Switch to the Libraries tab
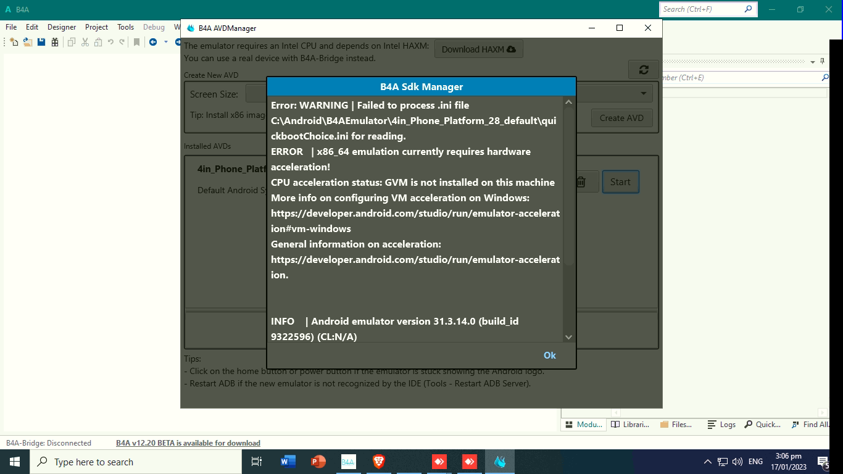The width and height of the screenshot is (843, 474). click(629, 424)
